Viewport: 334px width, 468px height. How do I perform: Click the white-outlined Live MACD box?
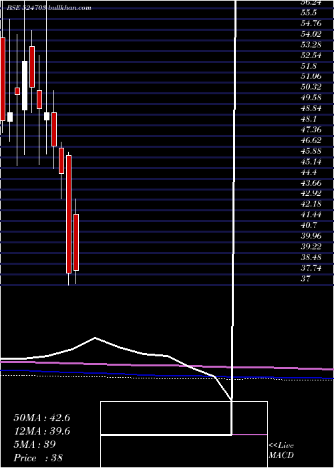[x=184, y=435]
